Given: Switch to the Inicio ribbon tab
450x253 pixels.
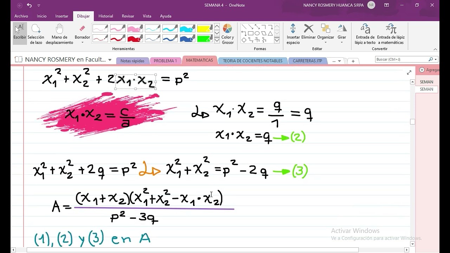Looking at the screenshot, I should click(41, 16).
